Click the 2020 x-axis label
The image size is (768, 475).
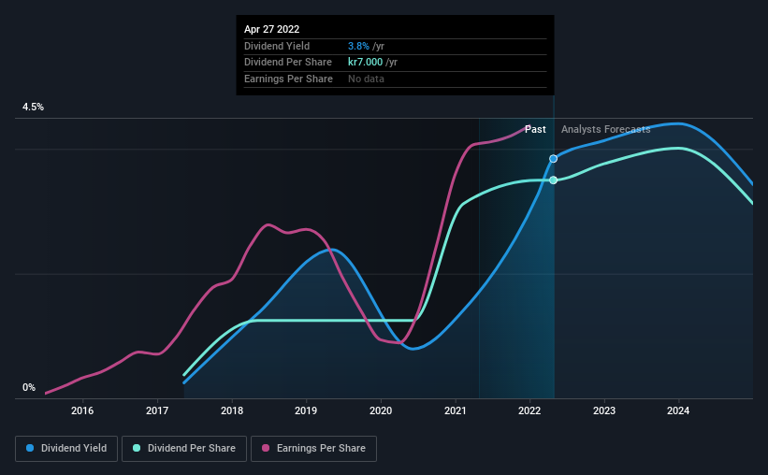(381, 410)
